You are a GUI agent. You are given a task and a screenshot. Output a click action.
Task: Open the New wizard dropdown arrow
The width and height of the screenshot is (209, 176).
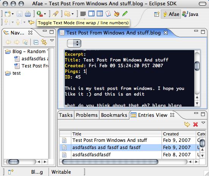(x=13, y=14)
